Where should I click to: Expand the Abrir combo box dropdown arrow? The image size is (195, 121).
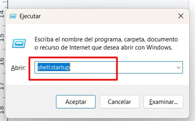(x=178, y=68)
